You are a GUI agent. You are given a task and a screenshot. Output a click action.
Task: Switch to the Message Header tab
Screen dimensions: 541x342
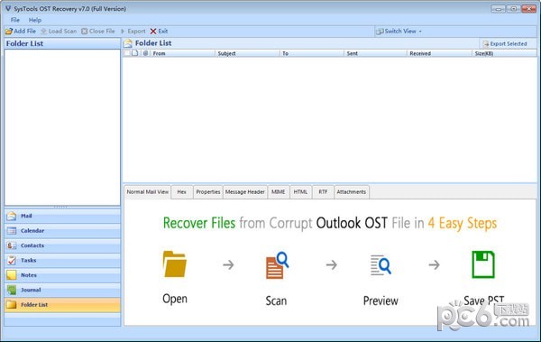[245, 192]
